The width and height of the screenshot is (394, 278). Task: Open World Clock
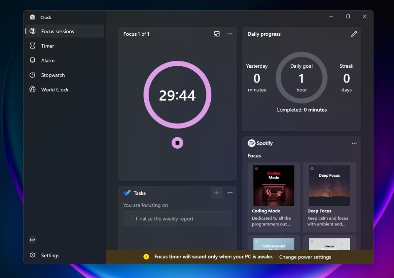[55, 89]
